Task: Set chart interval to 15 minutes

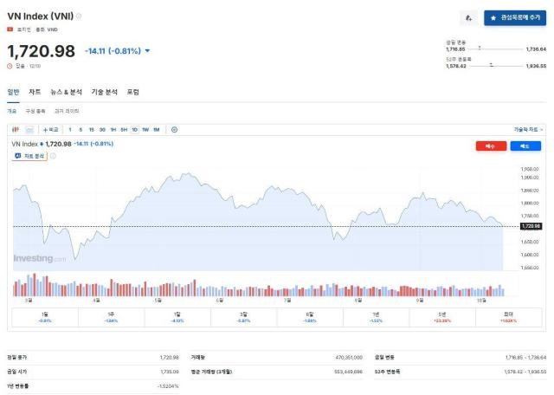Action: tap(91, 130)
